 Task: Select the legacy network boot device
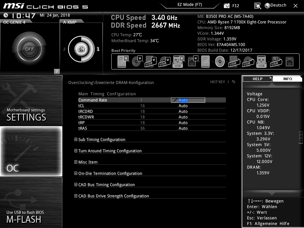(290, 61)
